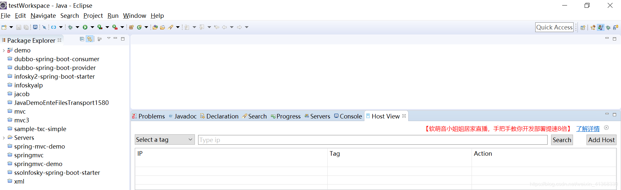Click the 'Type ip' input field
This screenshot has width=621, height=190.
click(x=373, y=140)
